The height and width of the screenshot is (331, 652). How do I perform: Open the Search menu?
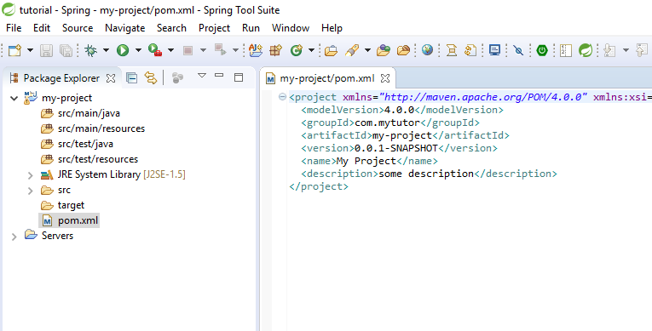(x=171, y=28)
